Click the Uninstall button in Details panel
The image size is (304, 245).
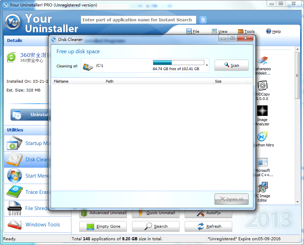(x=30, y=115)
